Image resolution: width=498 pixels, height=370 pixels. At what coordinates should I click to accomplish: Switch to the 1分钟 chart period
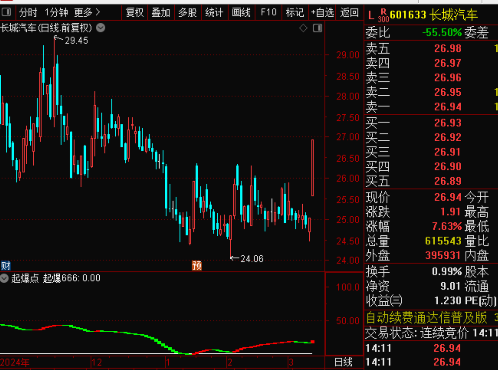[56, 13]
